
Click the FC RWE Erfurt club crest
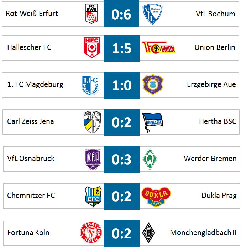click(x=91, y=14)
